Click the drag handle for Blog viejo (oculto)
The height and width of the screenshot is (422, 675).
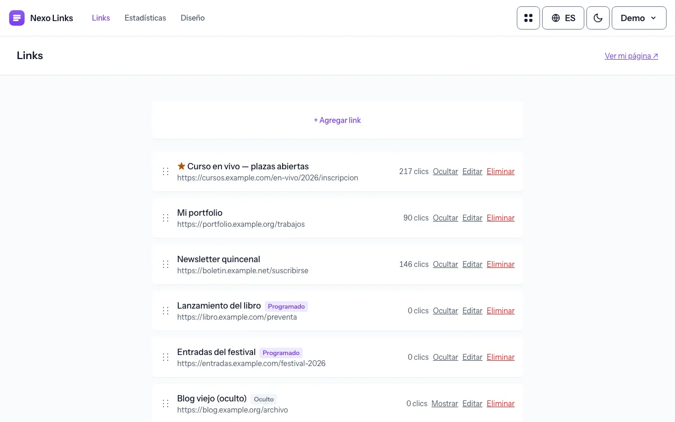click(x=166, y=404)
